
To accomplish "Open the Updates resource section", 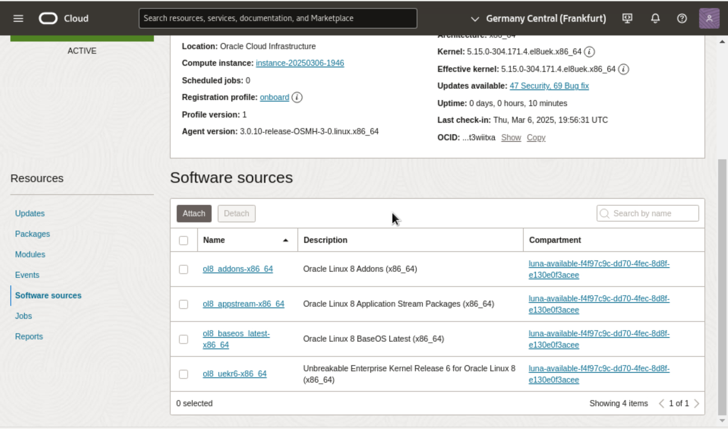I will click(30, 214).
